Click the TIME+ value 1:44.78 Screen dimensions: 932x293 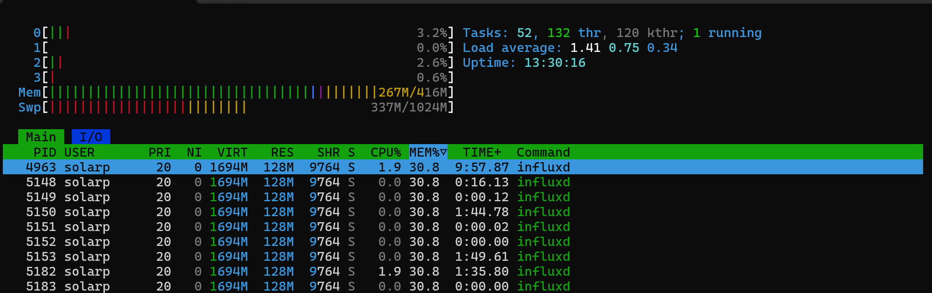(482, 212)
